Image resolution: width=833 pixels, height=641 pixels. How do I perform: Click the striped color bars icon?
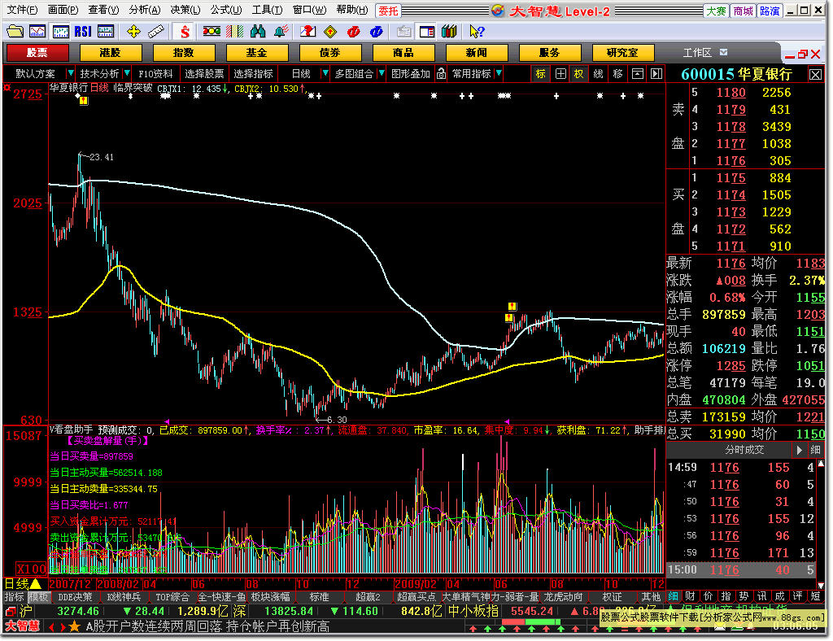click(234, 32)
